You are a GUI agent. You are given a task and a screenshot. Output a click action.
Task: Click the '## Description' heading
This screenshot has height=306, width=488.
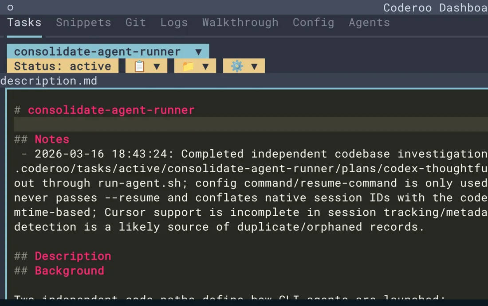point(63,256)
